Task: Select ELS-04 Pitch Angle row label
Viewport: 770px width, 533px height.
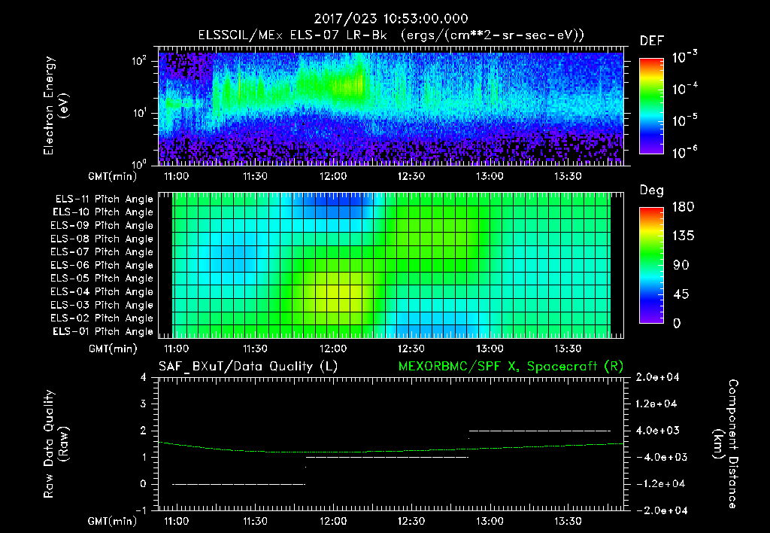Action: pos(102,292)
